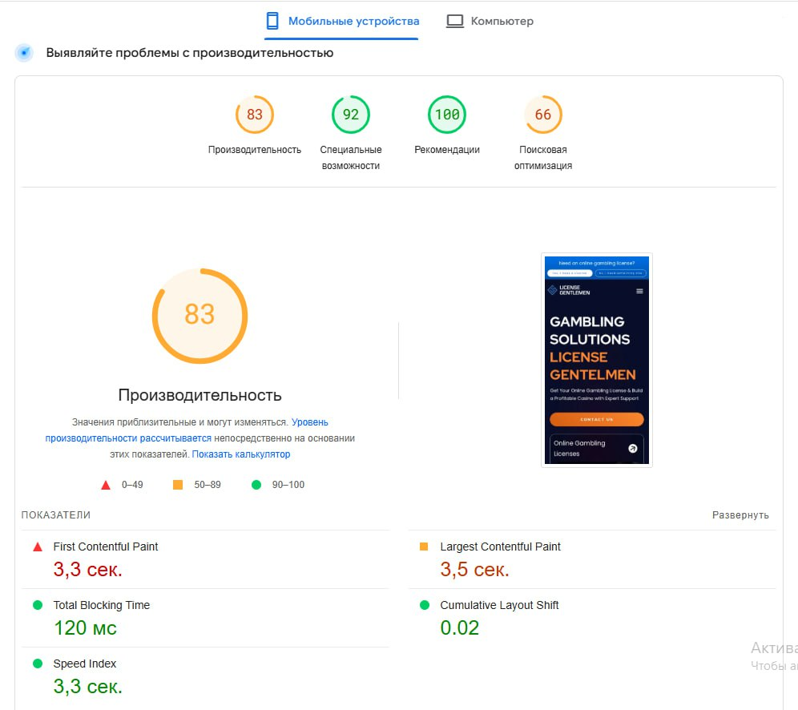Viewport: 798px width, 710px height.
Task: Click green dot beside Total Blocking Time
Action: point(37,605)
